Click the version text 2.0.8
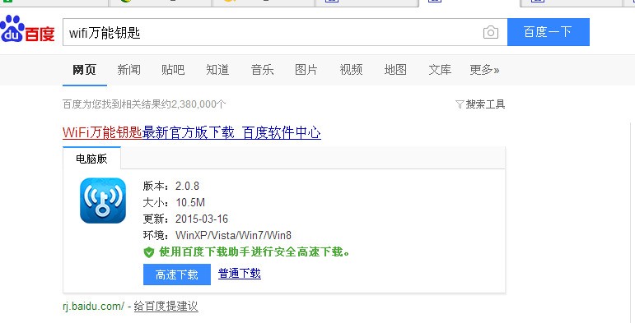The height and width of the screenshot is (323, 635). 187,186
